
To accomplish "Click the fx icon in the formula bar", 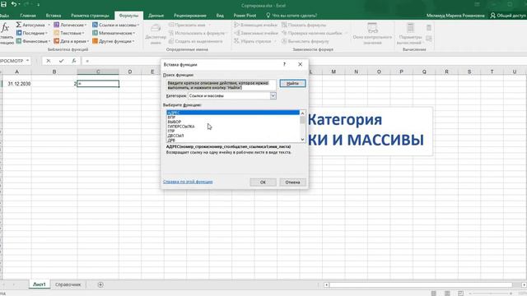I will point(73,61).
